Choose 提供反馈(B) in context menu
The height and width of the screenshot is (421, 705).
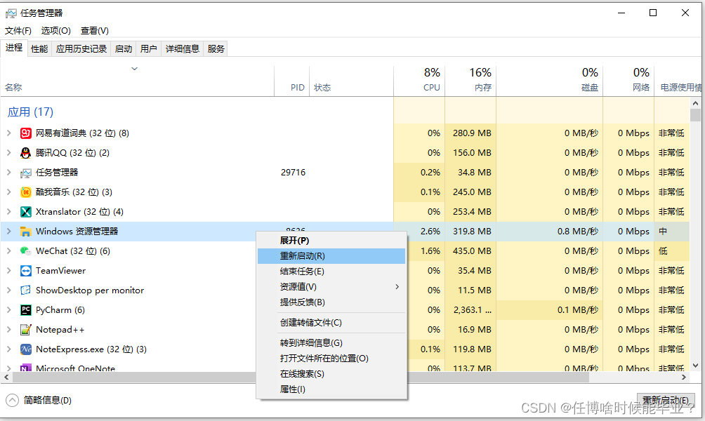point(331,302)
